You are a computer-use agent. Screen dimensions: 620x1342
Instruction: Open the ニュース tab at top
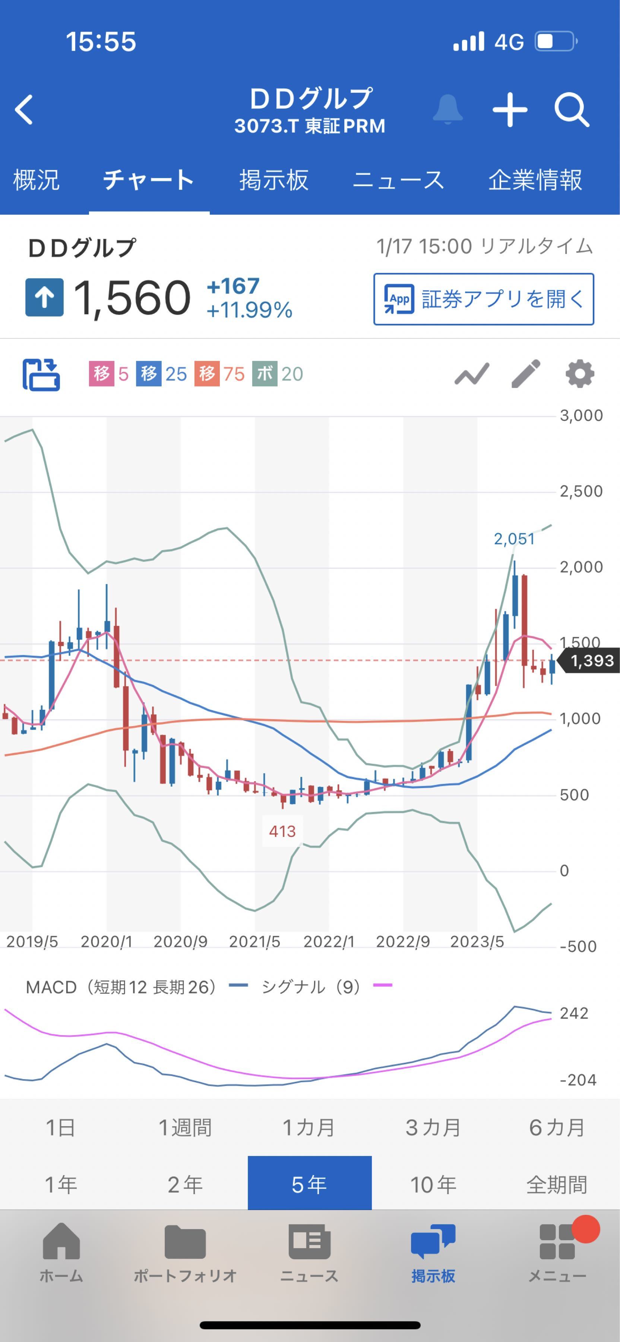point(398,180)
